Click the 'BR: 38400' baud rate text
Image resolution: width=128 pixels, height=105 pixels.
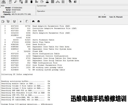pos(102,17)
